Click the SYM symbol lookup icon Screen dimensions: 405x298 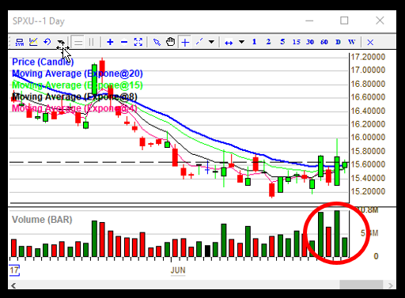point(20,42)
